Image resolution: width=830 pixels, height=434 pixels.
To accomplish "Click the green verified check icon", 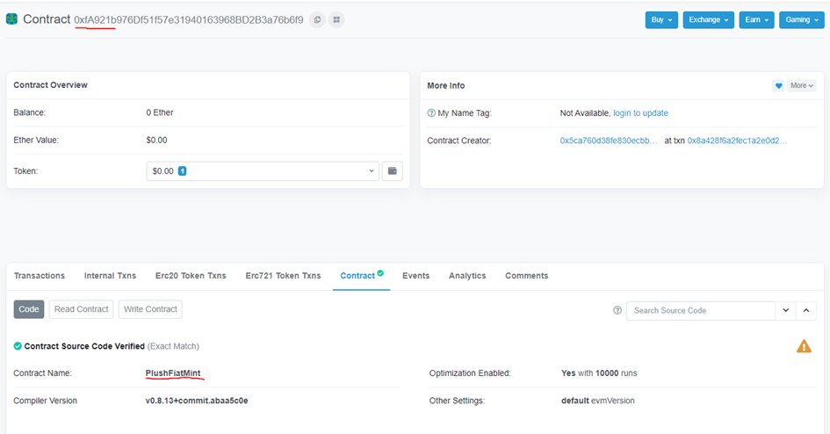I will pyautogui.click(x=18, y=346).
